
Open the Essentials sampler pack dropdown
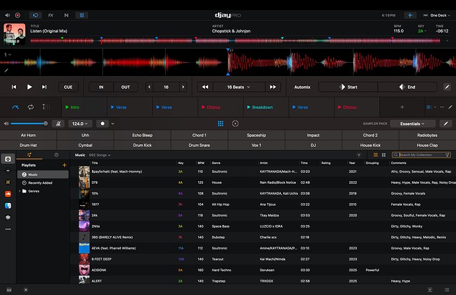pos(412,124)
